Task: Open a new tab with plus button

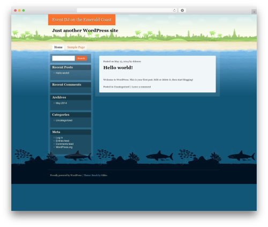Action: (254, 12)
